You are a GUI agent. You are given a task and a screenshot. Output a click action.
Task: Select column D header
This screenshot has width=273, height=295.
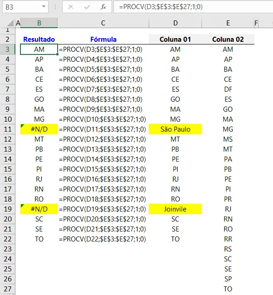175,23
